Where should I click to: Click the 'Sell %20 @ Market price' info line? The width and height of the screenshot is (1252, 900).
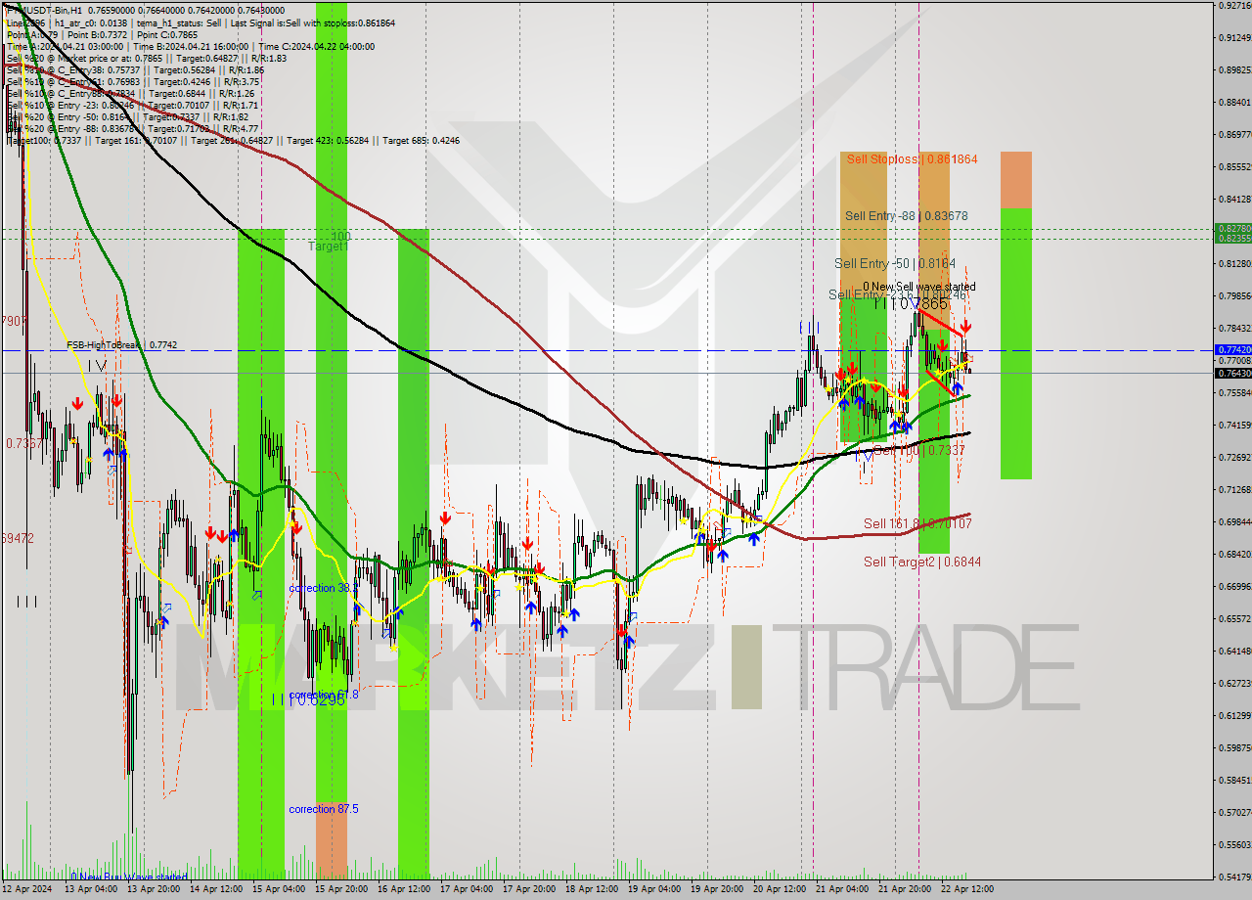(146, 58)
